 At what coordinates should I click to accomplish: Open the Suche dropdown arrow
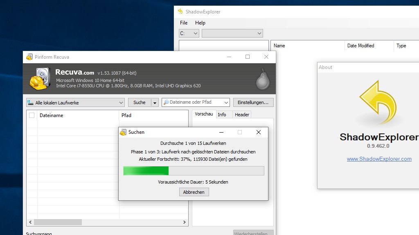(x=155, y=102)
